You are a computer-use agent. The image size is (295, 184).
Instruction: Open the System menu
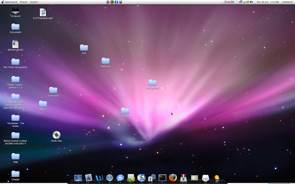(34, 2)
